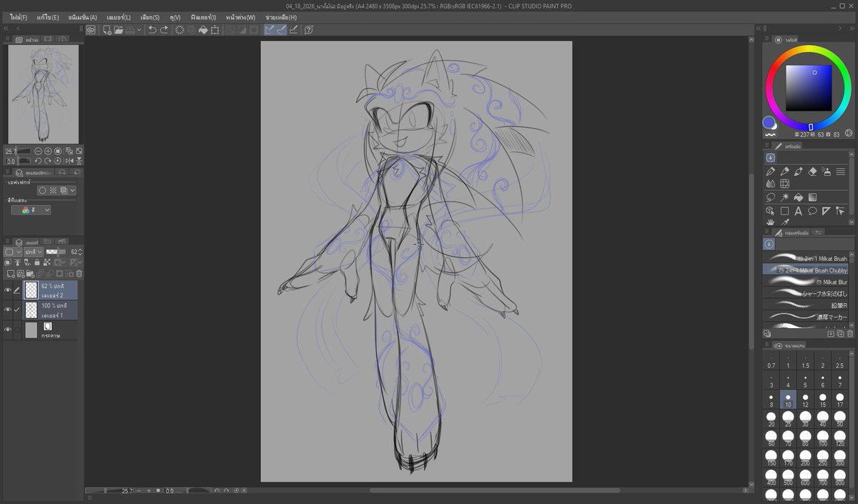
Task: Click new raster layer icon
Action: 11,273
